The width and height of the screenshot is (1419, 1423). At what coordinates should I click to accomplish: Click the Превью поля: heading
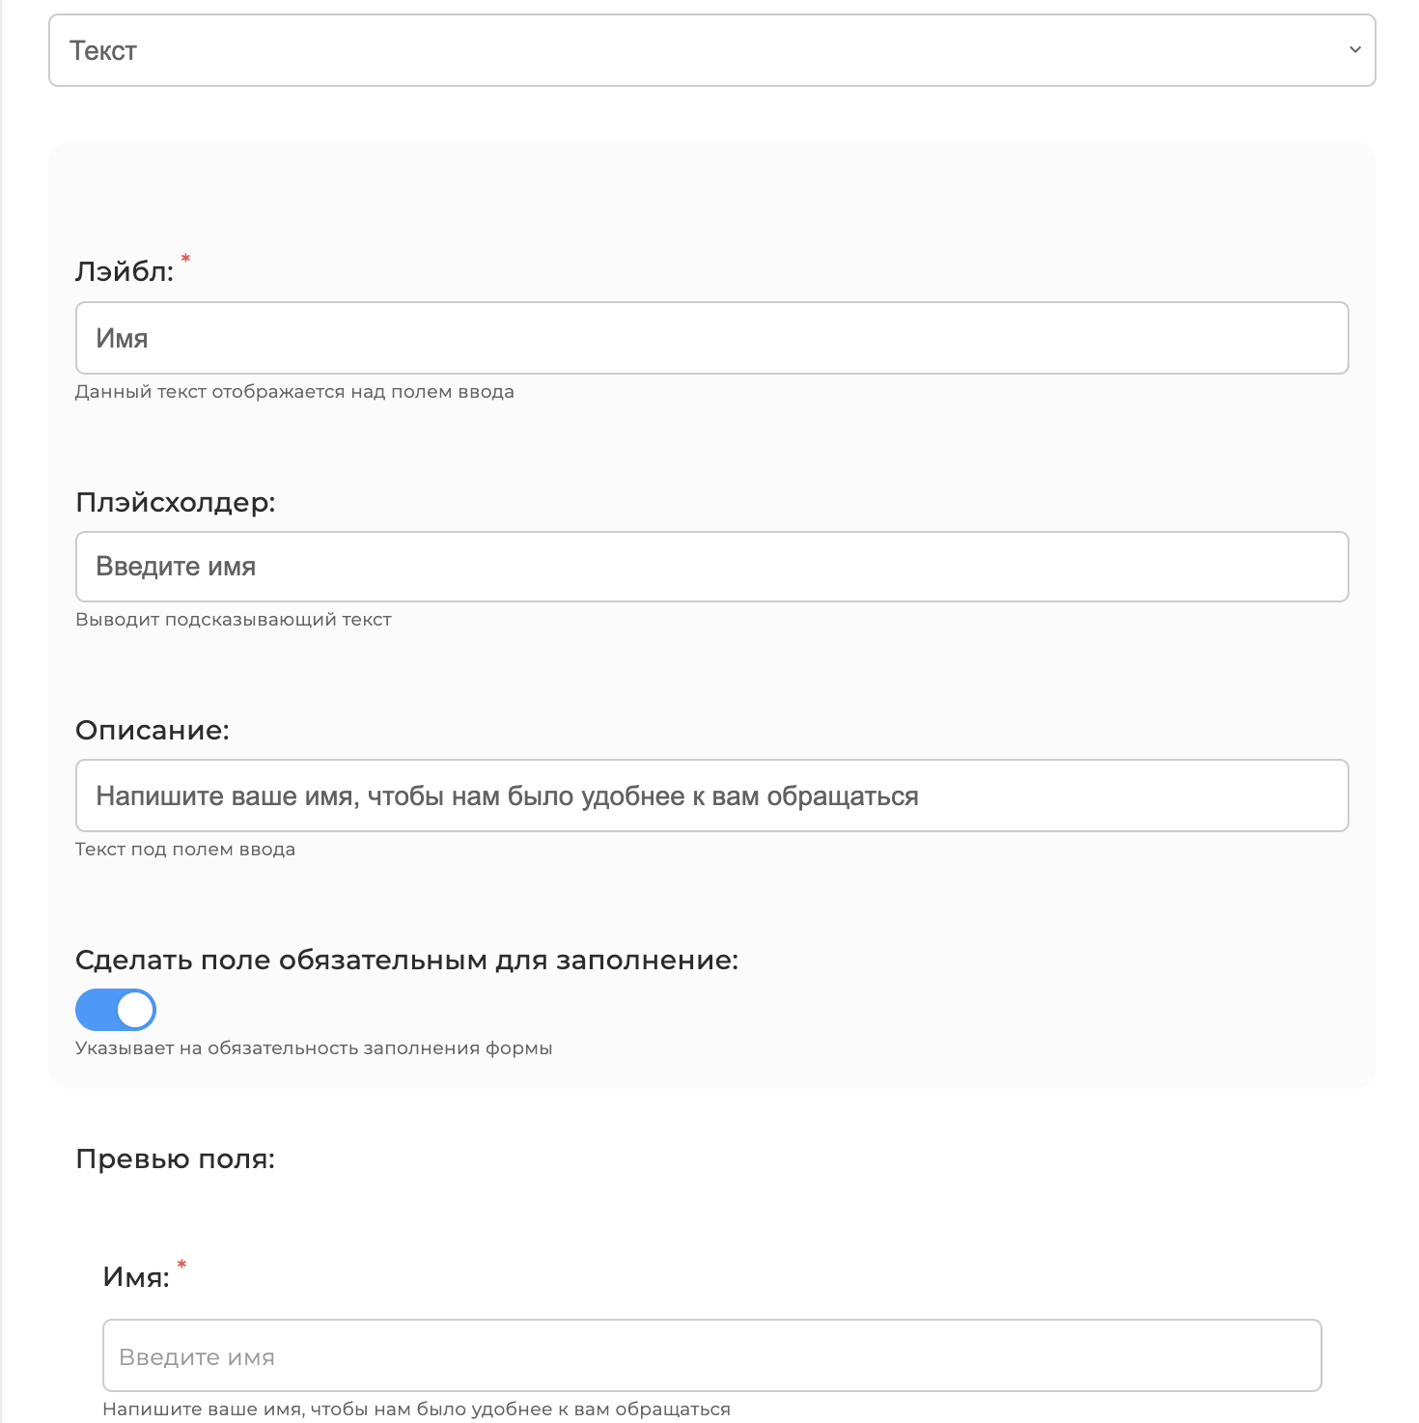click(x=175, y=1159)
